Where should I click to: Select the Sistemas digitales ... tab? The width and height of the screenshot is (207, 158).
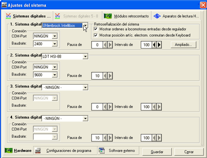(28, 16)
